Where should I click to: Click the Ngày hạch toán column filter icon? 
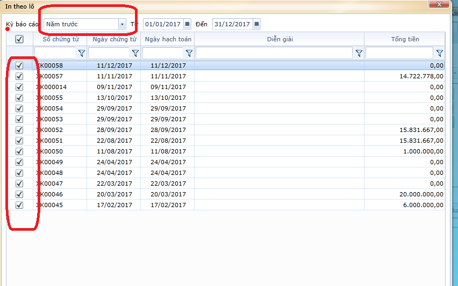click(189, 53)
